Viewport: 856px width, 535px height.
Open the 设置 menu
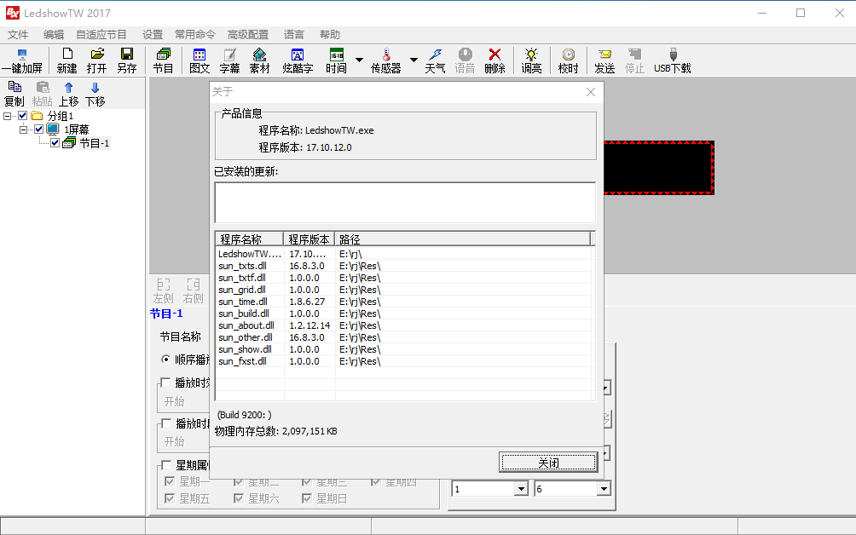pos(153,34)
